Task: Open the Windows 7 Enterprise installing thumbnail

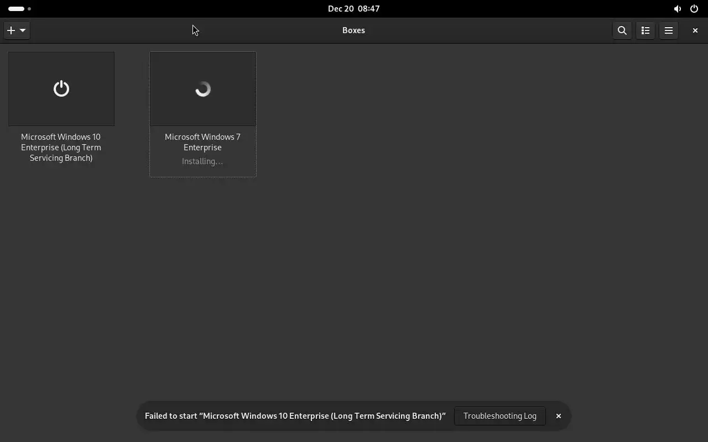Action: click(x=203, y=89)
